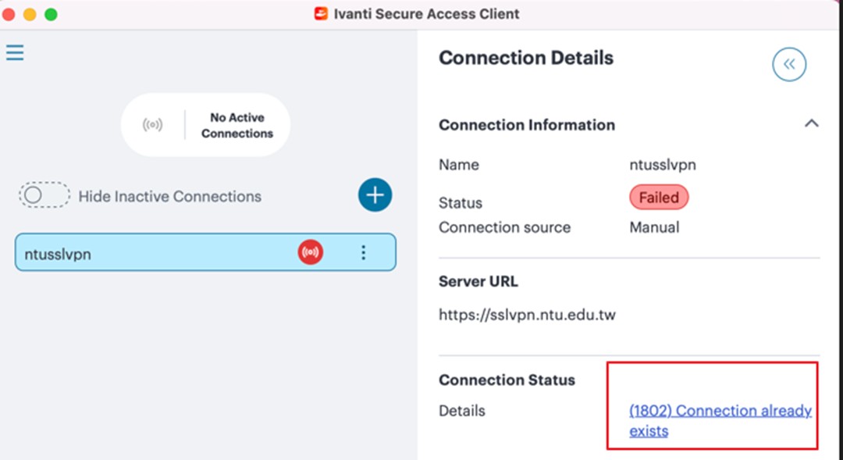Click the Hide Inactive Connections label
Viewport: 843px width, 460px height.
169,196
